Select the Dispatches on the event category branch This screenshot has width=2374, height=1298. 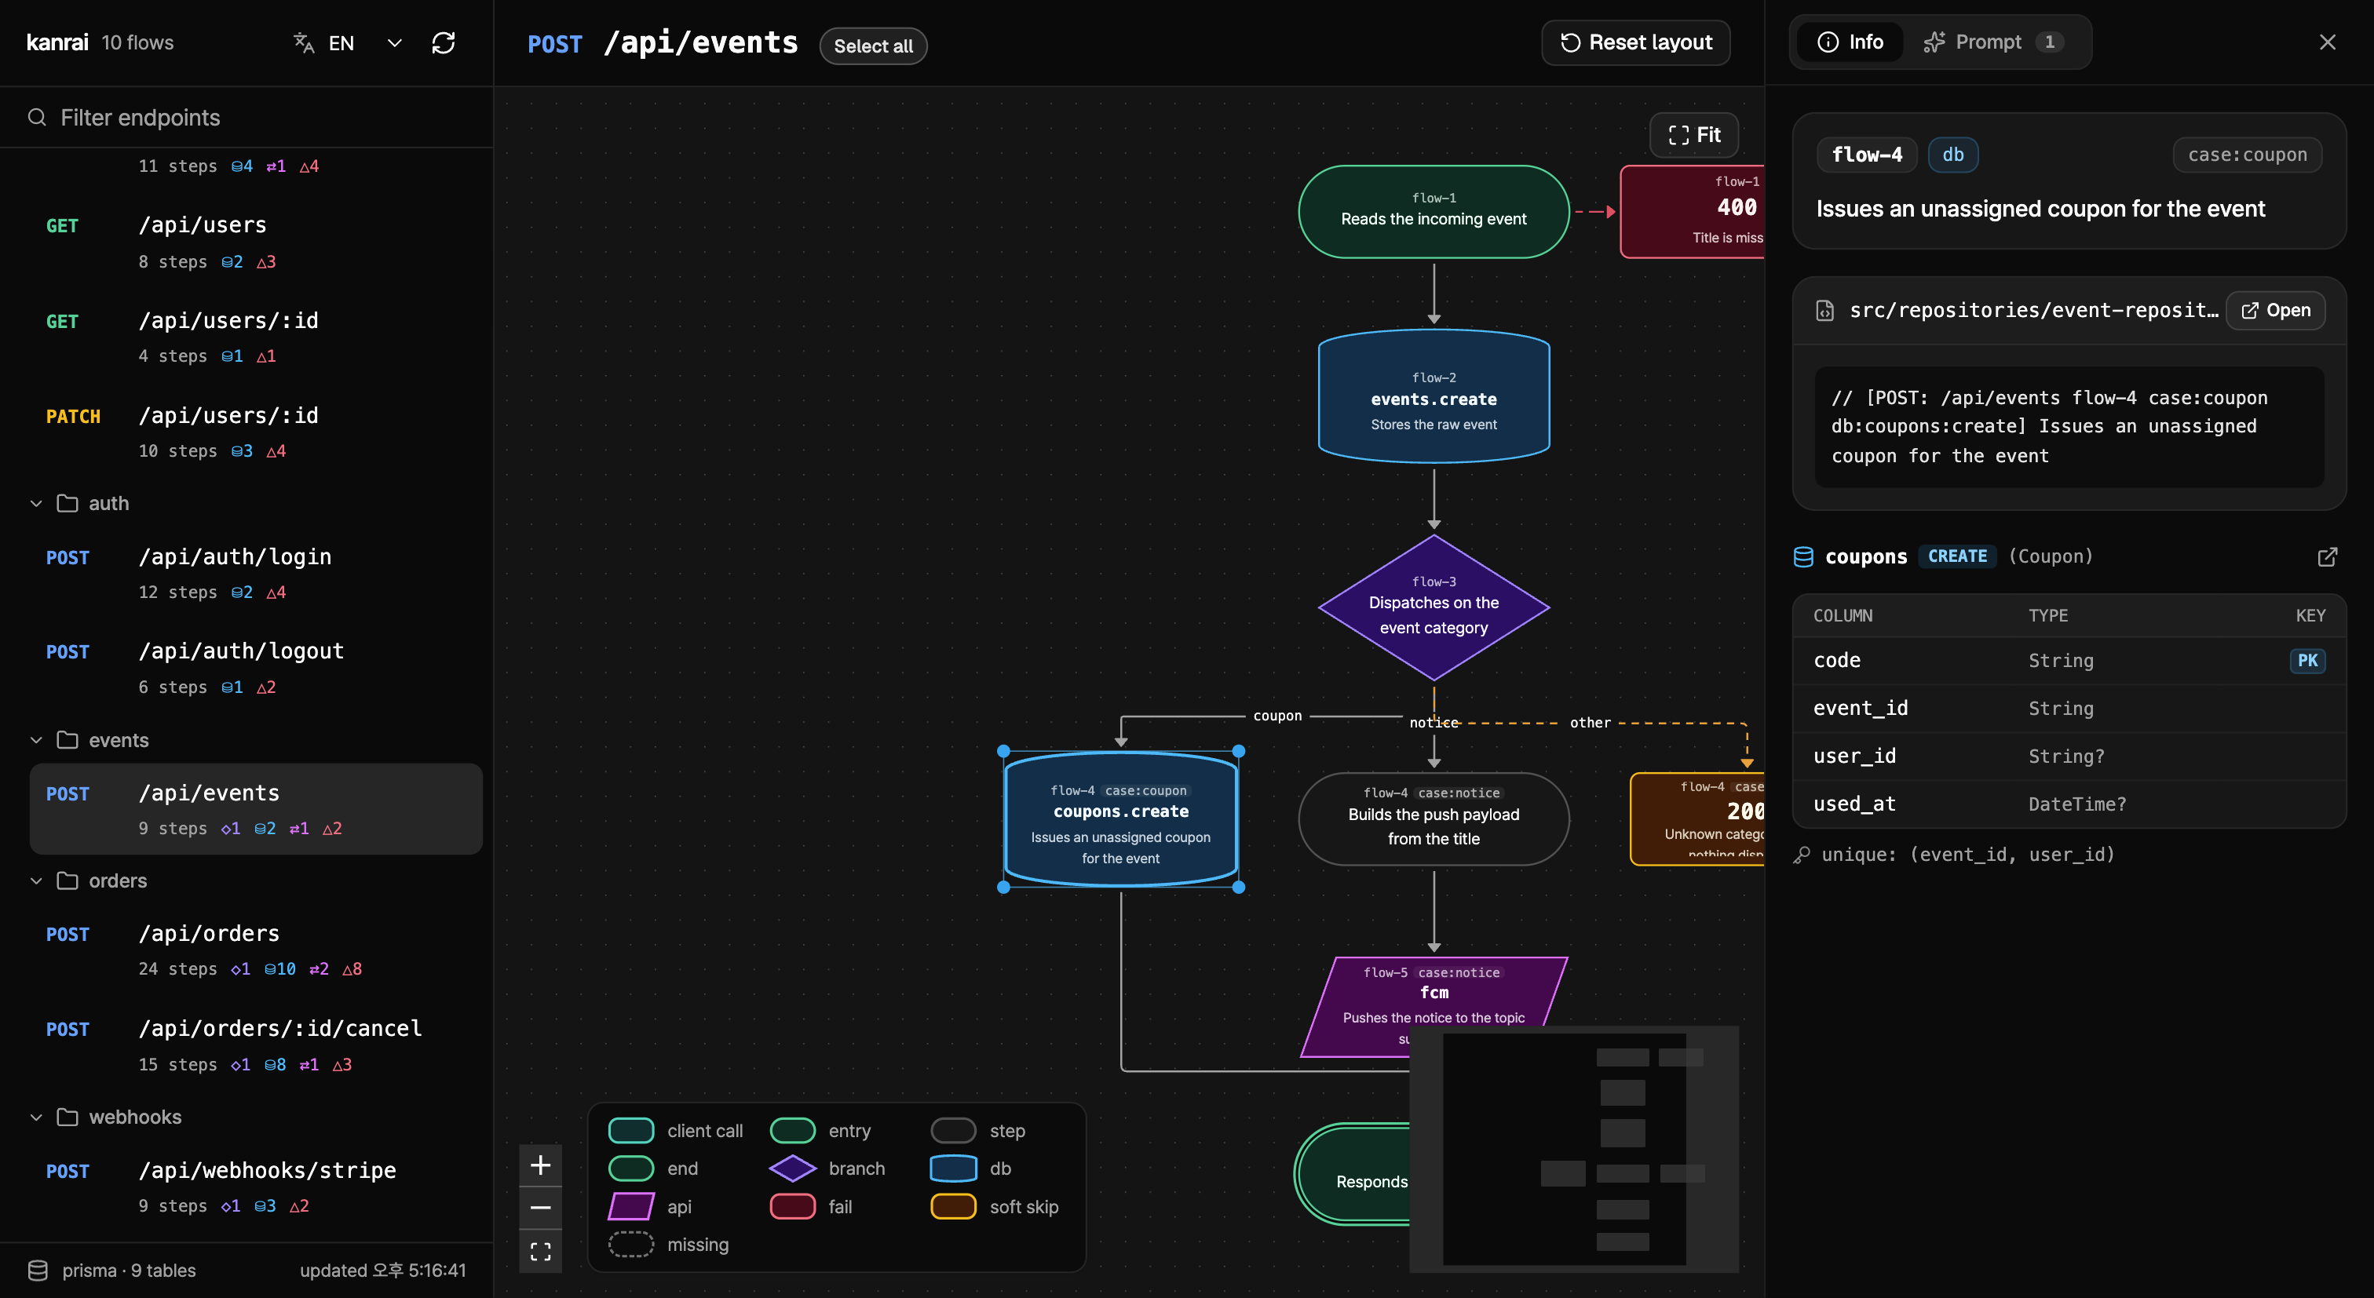pos(1433,608)
